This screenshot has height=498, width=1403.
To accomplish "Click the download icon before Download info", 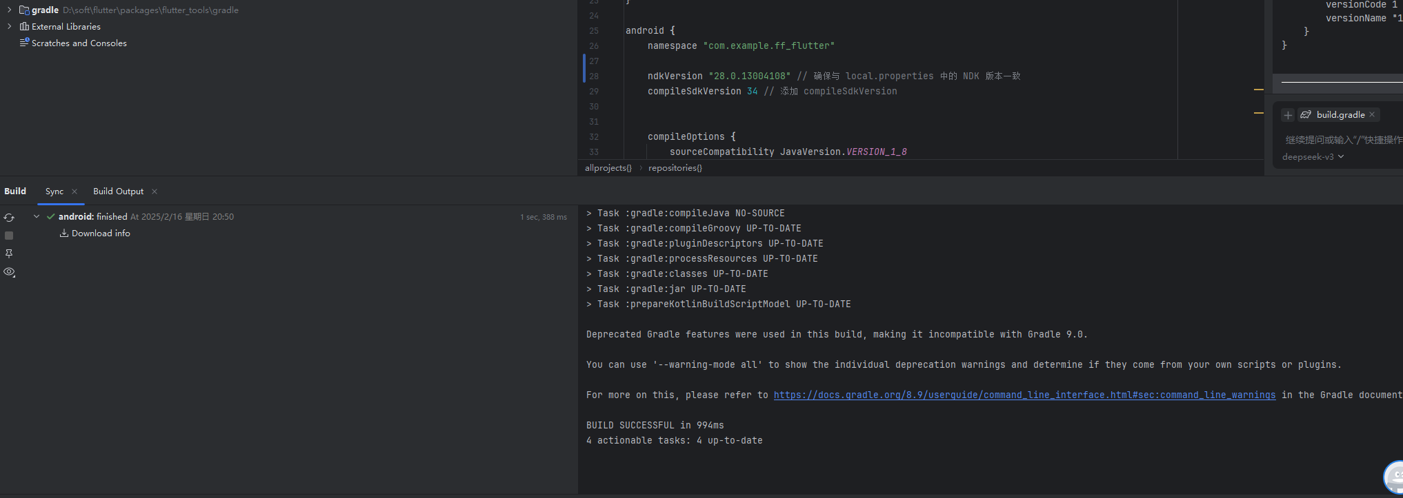I will tap(64, 234).
